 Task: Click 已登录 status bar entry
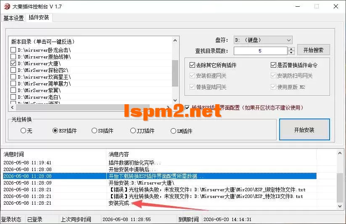tap(34, 219)
